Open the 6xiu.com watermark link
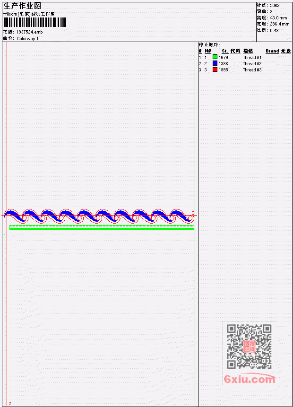293x407 pixels. (x=250, y=379)
